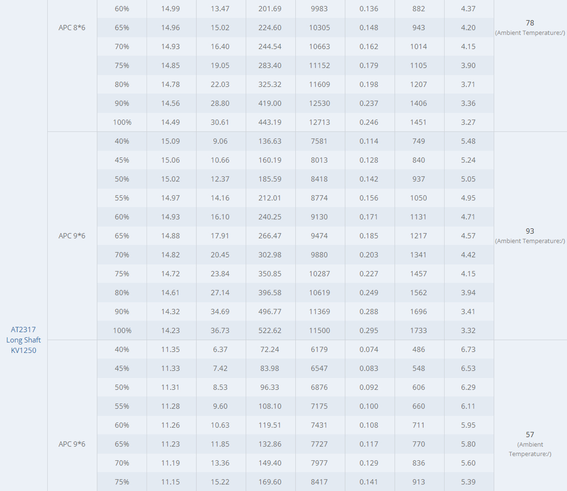Viewport: 567px width, 491px height.
Task: Select the 0.074 torque cell
Action: coord(369,350)
